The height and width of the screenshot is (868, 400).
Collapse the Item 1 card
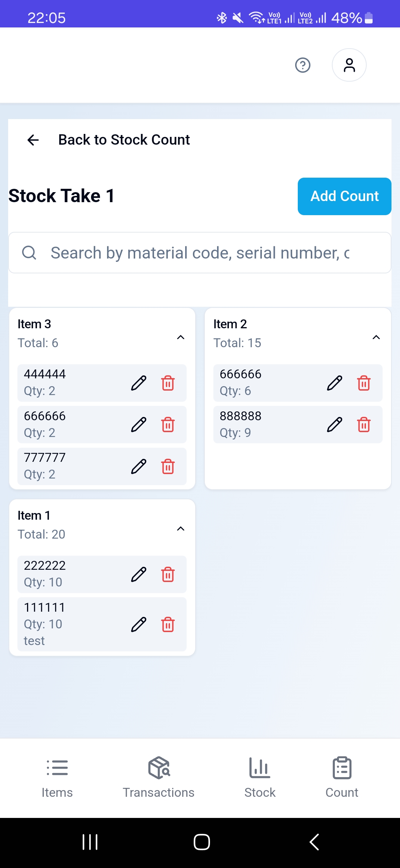[181, 529]
